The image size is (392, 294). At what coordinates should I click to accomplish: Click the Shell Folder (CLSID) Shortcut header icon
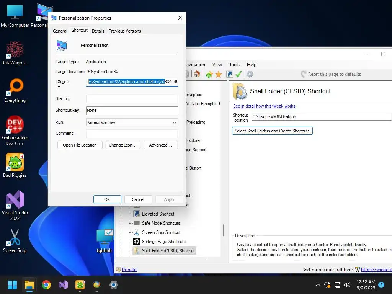point(240,91)
